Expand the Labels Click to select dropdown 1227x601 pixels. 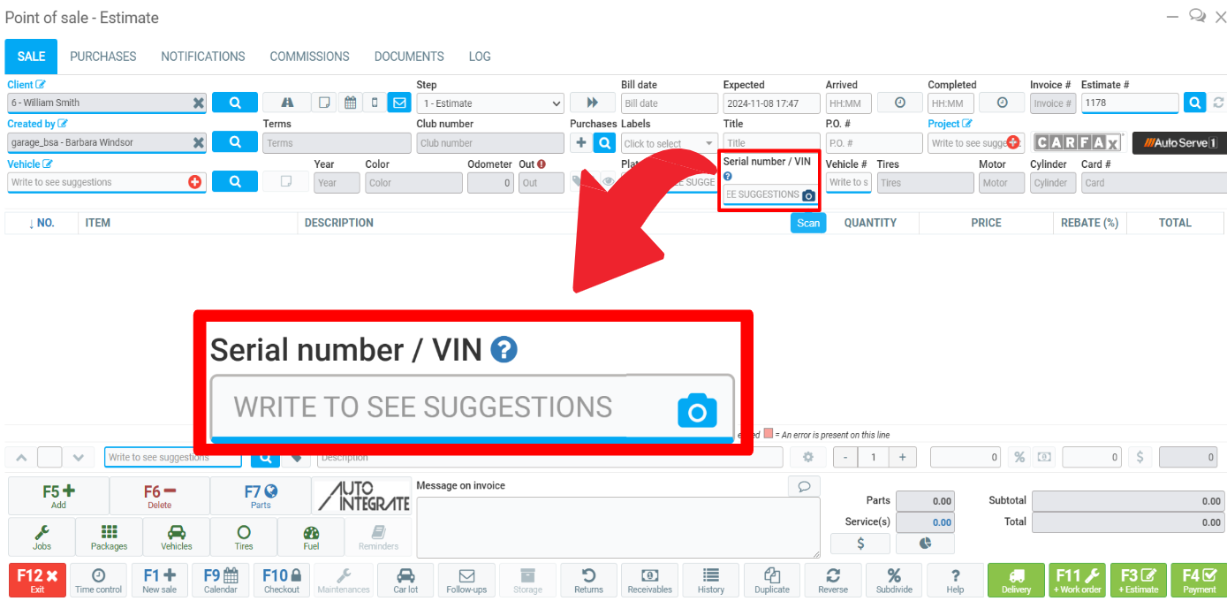point(669,143)
